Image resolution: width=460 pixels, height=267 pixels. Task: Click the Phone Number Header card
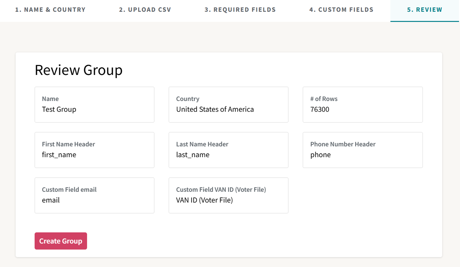(x=362, y=150)
